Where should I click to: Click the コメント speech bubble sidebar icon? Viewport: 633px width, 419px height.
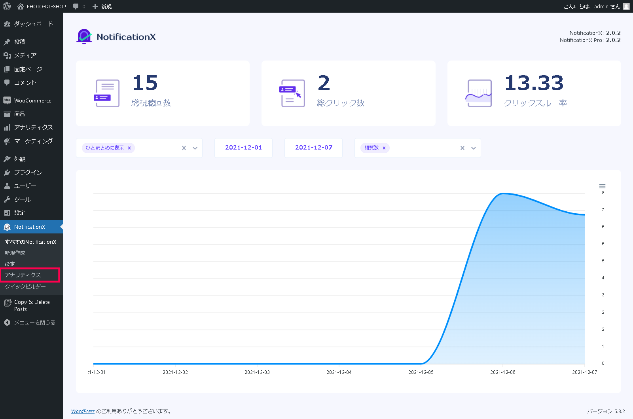pyautogui.click(x=7, y=82)
